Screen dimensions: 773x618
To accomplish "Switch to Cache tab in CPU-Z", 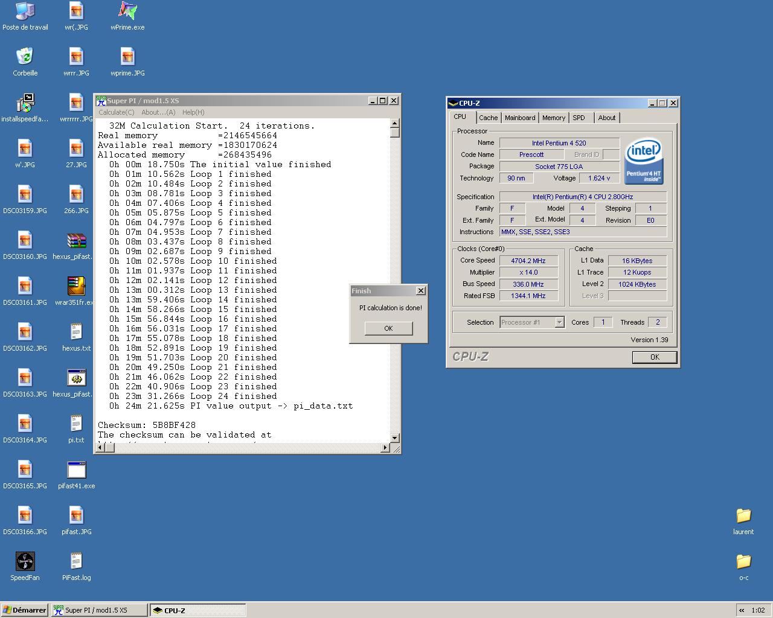I will click(489, 118).
